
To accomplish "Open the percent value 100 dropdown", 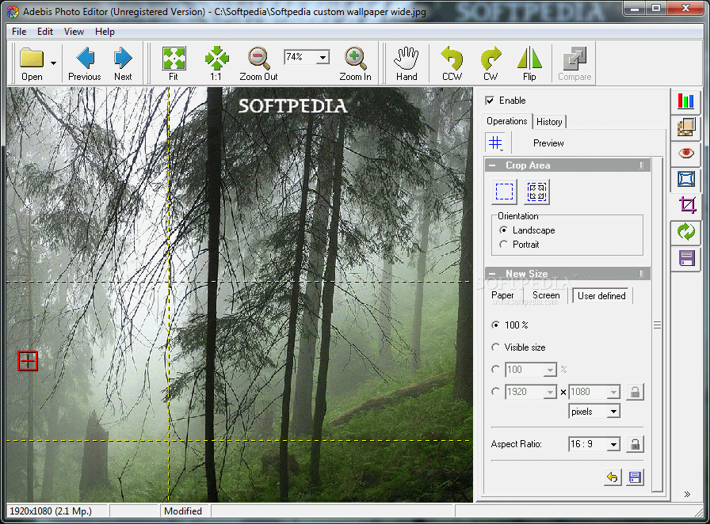I will 550,370.
